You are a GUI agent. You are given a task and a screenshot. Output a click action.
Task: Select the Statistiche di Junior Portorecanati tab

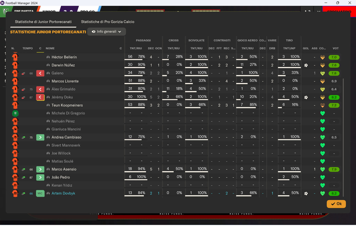pyautogui.click(x=43, y=22)
